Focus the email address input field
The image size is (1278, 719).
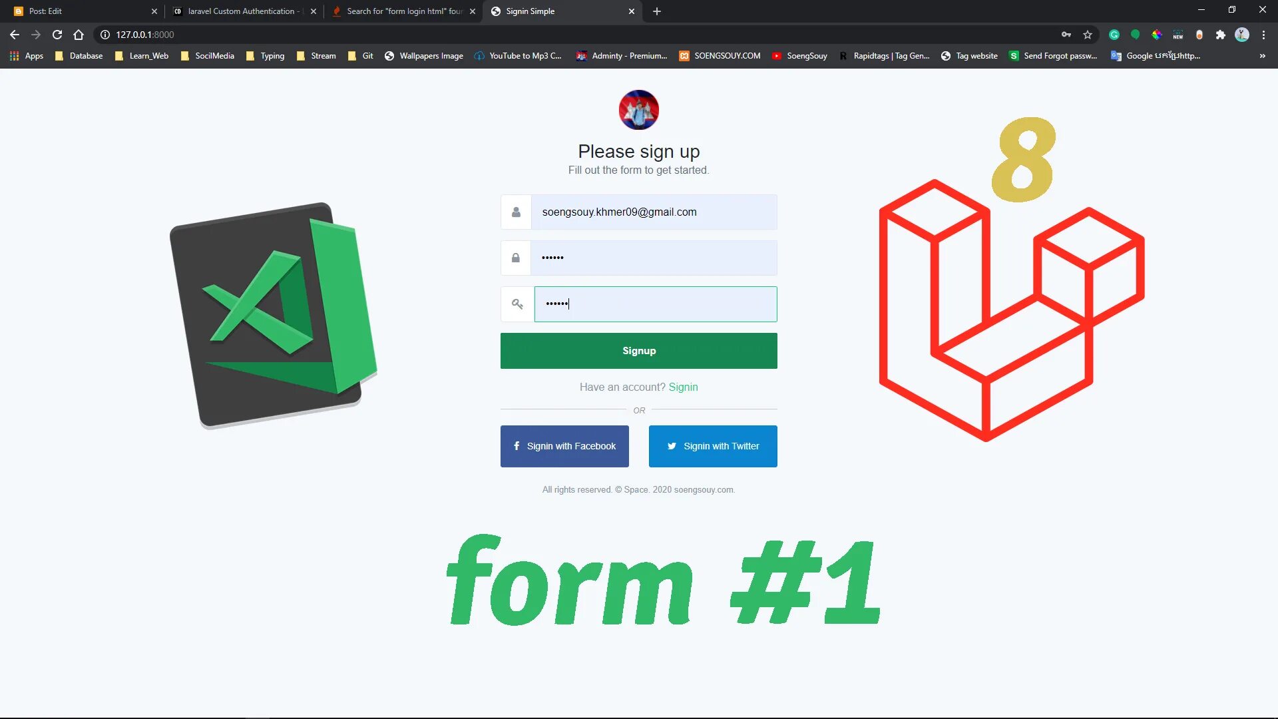pyautogui.click(x=654, y=212)
